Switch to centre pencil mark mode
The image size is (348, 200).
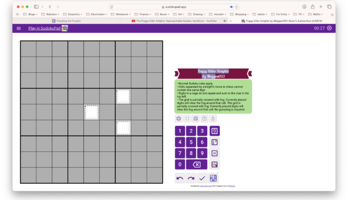tap(214, 153)
